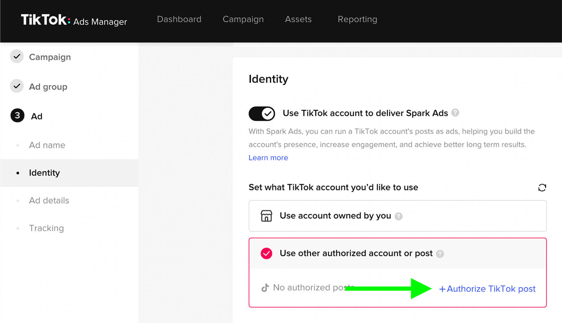Refresh the TikTok account list
562x323 pixels.
click(542, 187)
